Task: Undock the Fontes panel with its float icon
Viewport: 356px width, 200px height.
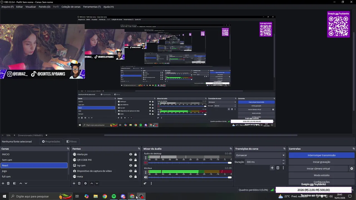Action: coord(139,149)
